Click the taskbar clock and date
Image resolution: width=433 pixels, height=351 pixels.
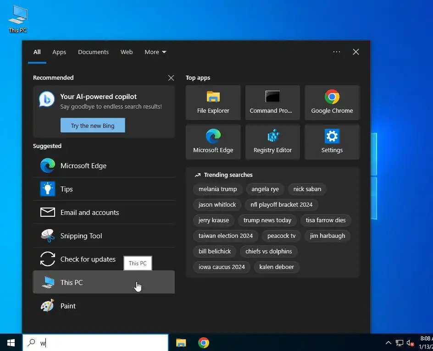coord(426,342)
